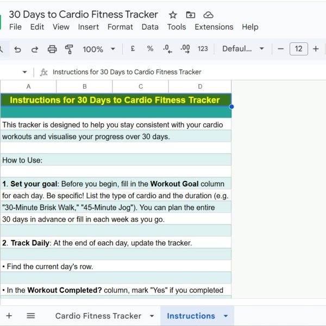
Task: Activate the paint format tool
Action: click(x=69, y=49)
